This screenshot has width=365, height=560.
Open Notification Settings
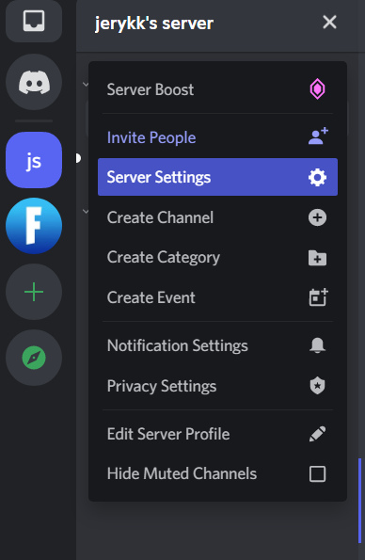[217, 345]
